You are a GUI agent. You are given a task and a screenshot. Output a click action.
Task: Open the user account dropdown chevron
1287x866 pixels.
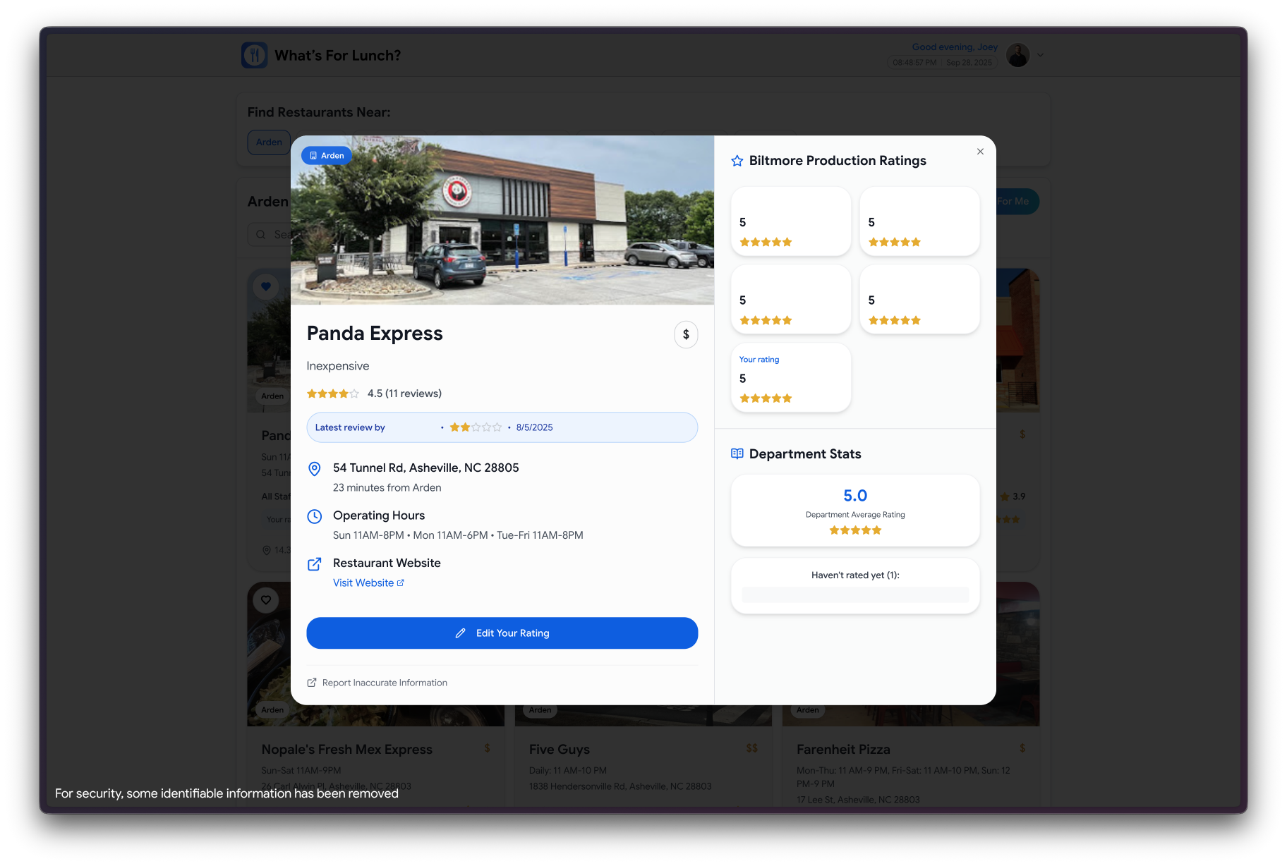[1040, 55]
